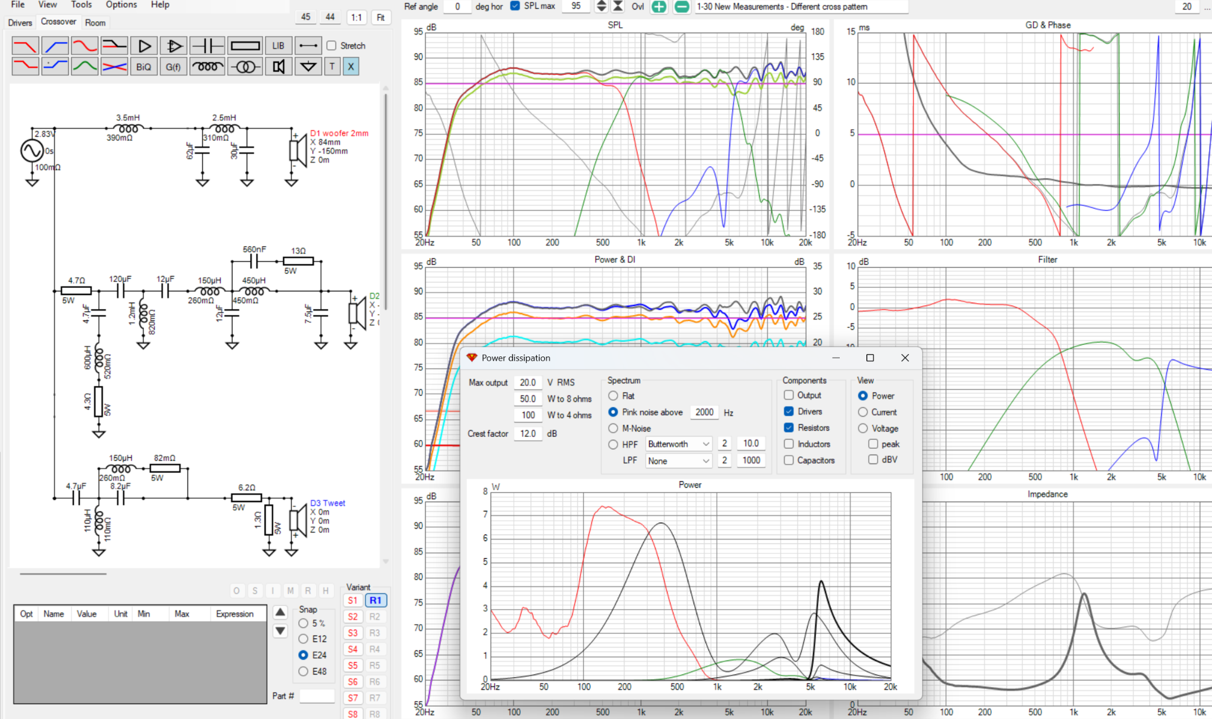The image size is (1212, 719).
Task: Select the blue high-shelf filter tool
Action: pos(55,66)
